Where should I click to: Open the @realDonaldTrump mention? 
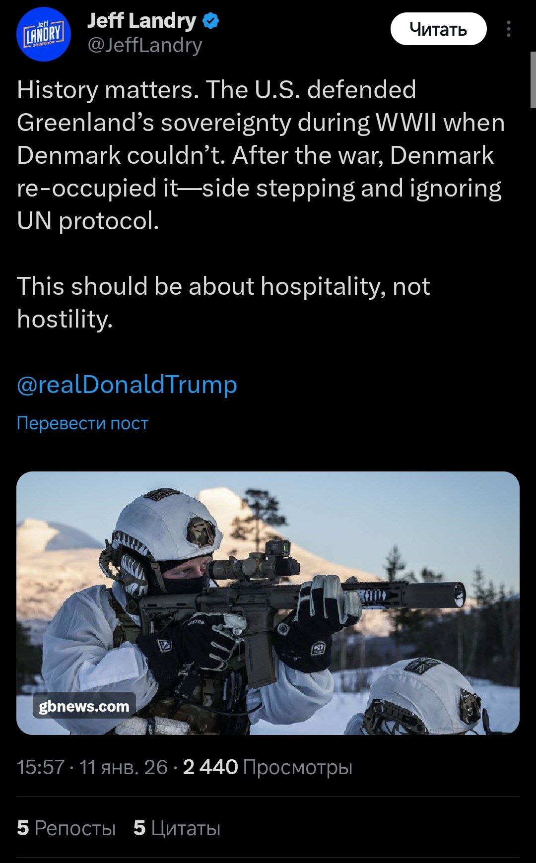[x=127, y=385]
